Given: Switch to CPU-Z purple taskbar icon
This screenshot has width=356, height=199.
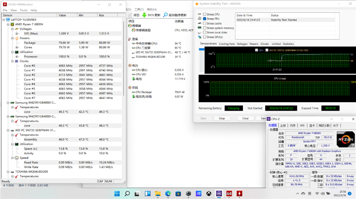Looking at the screenshot, I should (x=219, y=194).
